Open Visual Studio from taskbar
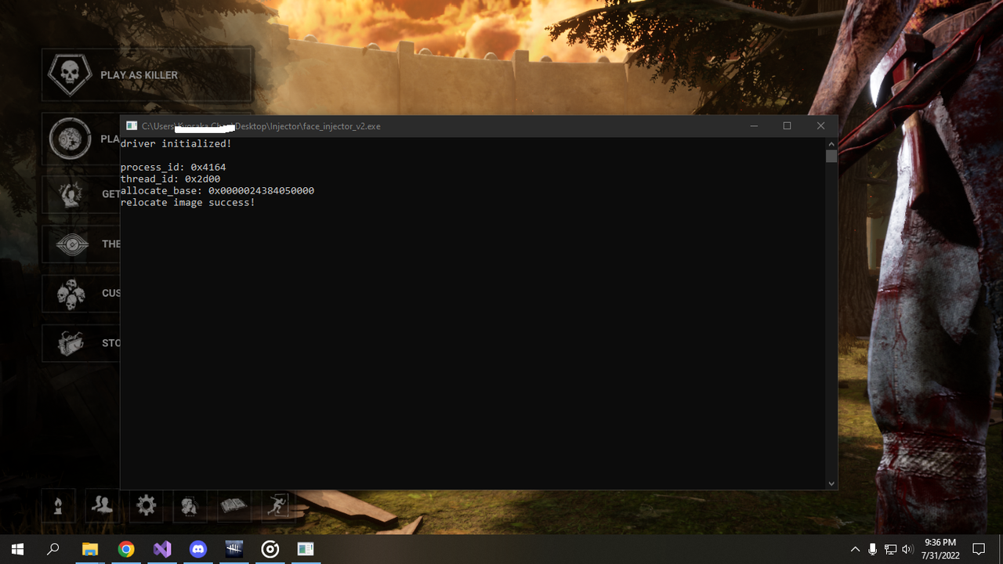The width and height of the screenshot is (1003, 564). [162, 549]
